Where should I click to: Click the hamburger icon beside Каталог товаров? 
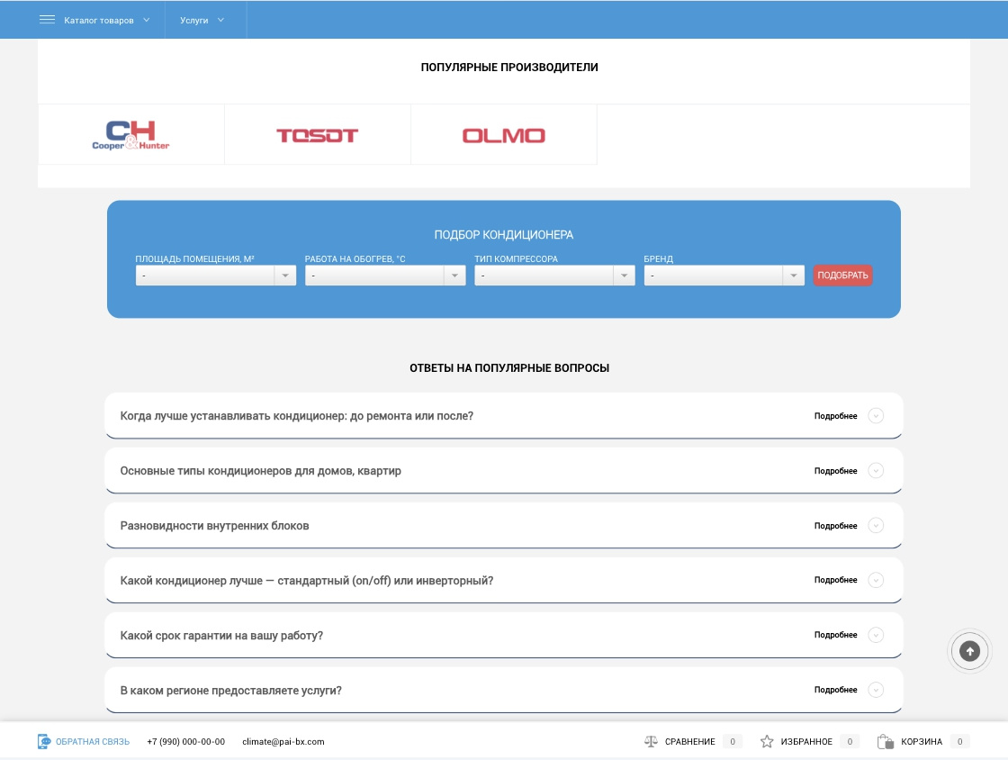pos(47,20)
